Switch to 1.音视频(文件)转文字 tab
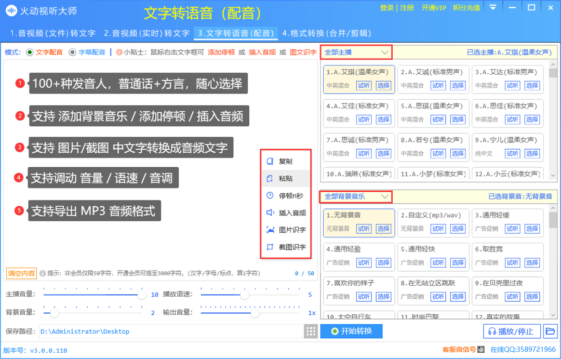The image size is (561, 359). coord(53,33)
